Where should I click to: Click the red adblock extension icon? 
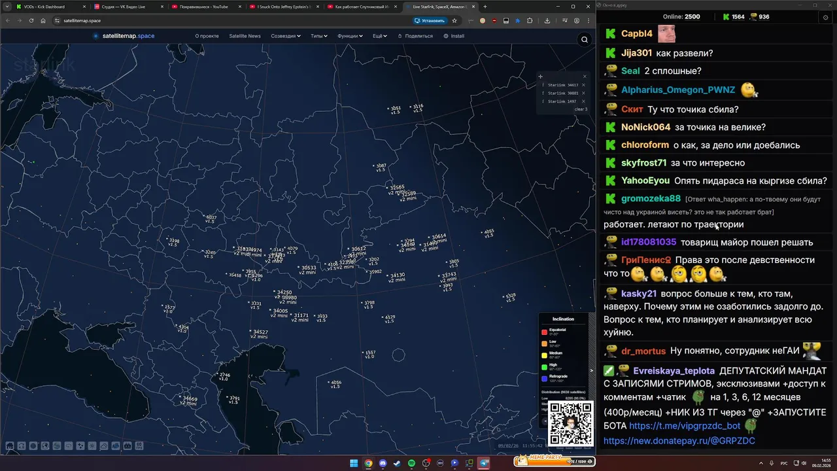494,20
